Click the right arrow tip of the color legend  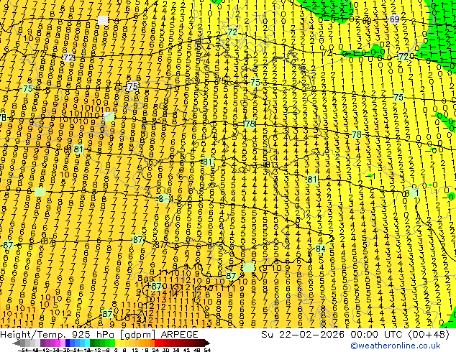click(208, 343)
